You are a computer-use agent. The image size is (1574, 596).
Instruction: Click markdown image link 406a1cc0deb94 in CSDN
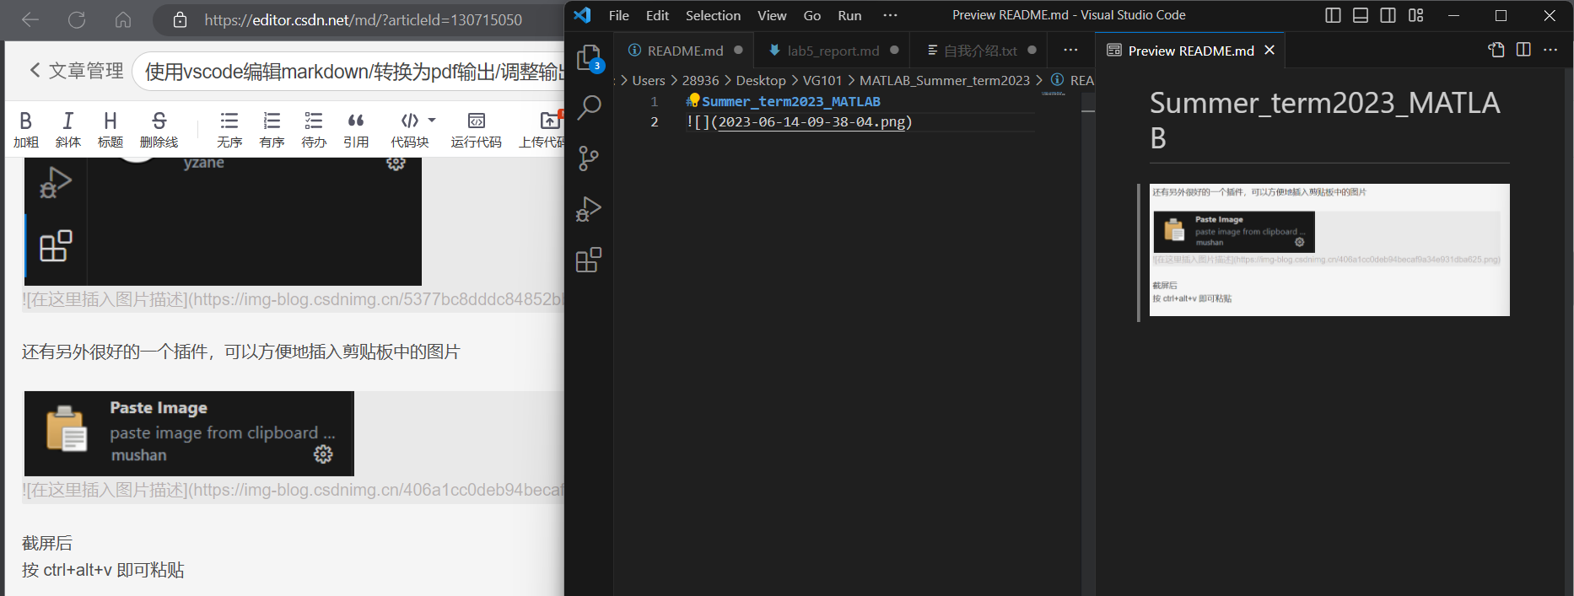tap(294, 490)
